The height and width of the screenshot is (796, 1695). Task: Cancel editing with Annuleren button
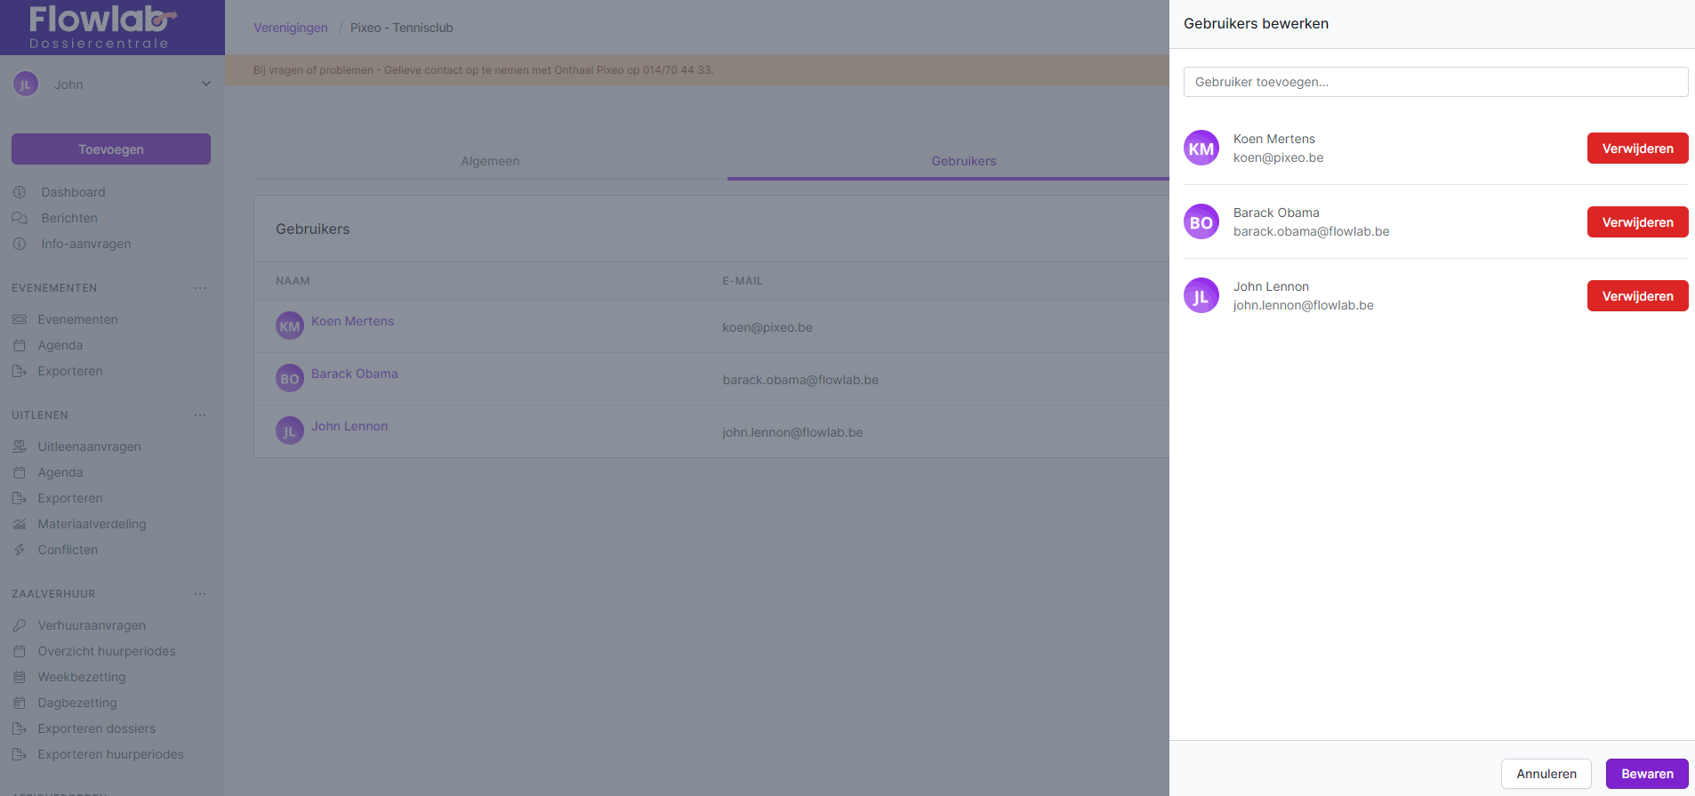pos(1546,774)
